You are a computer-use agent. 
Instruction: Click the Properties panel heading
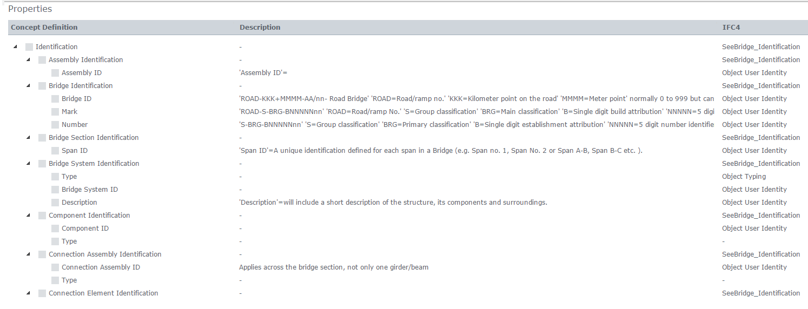30,9
